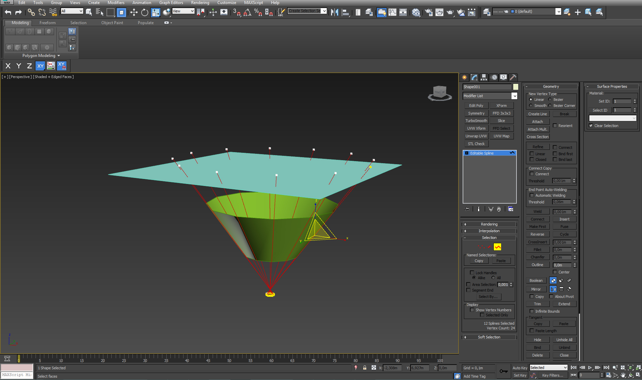
Task: Open the Modifiers menu
Action: pos(116,3)
